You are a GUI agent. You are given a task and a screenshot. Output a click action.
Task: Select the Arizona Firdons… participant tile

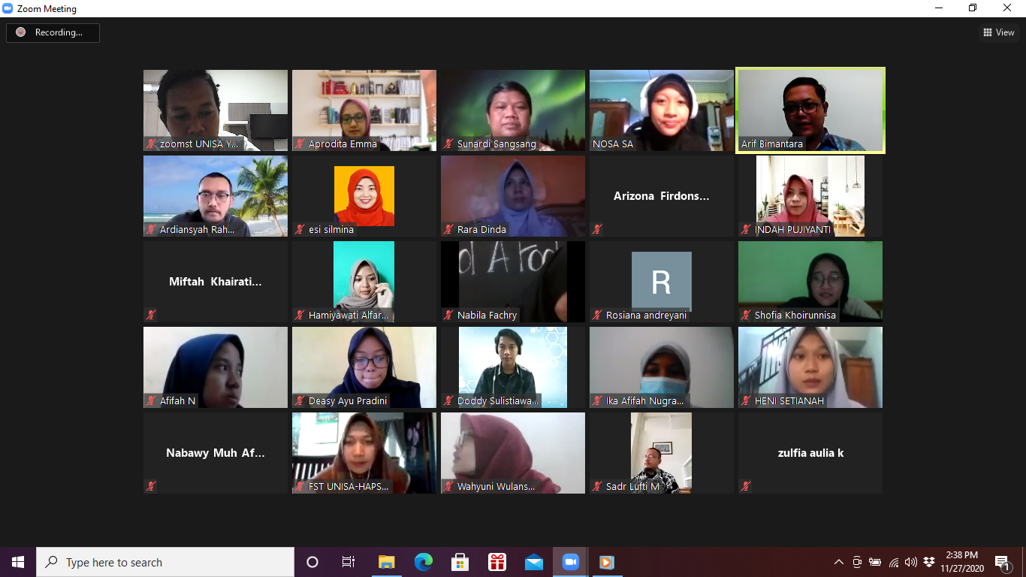(x=661, y=196)
